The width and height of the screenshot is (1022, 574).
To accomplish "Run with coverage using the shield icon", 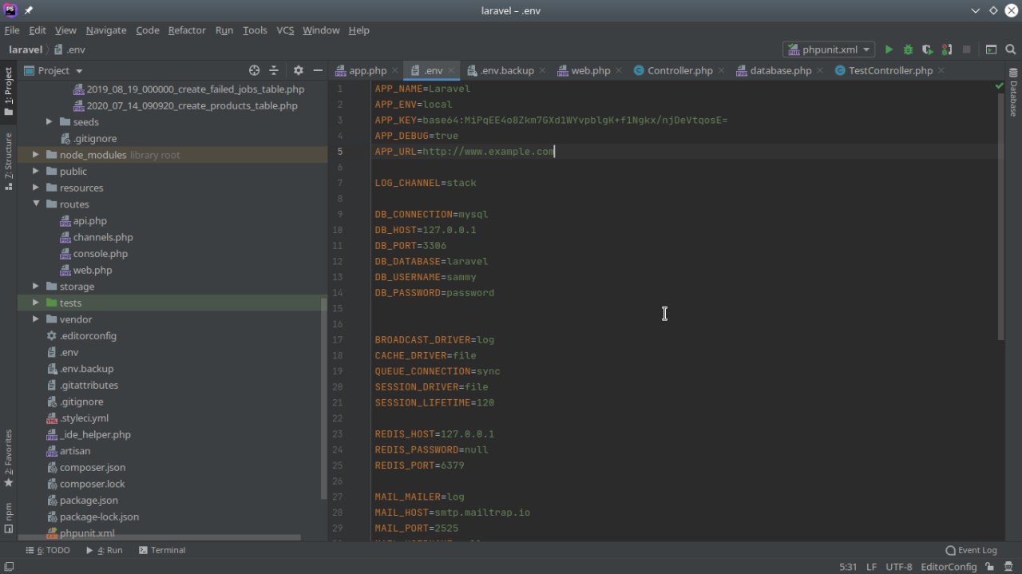I will coord(927,49).
